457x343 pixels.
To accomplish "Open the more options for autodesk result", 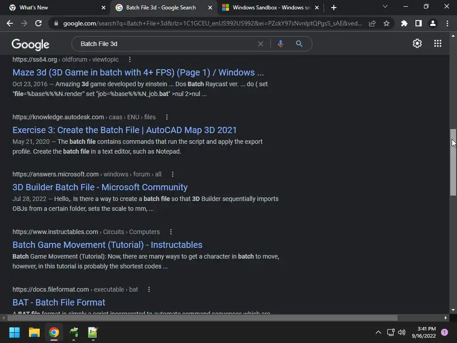I will pos(167,117).
